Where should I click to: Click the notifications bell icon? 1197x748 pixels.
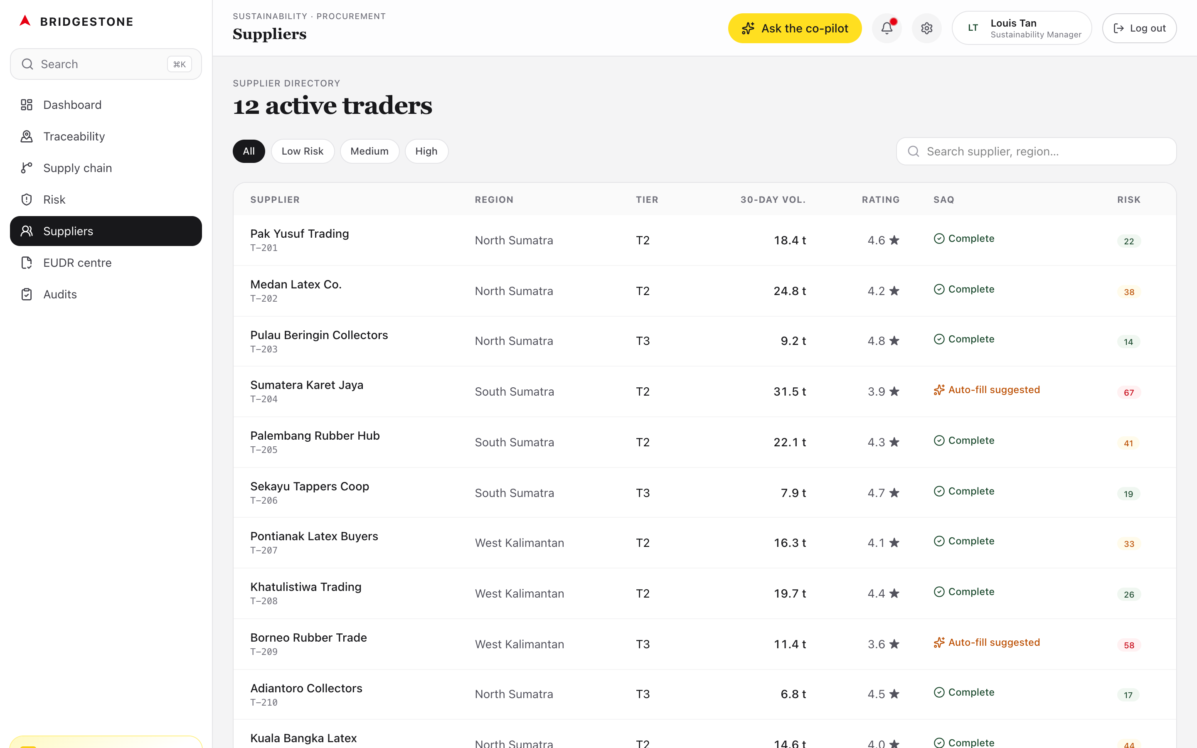tap(887, 28)
